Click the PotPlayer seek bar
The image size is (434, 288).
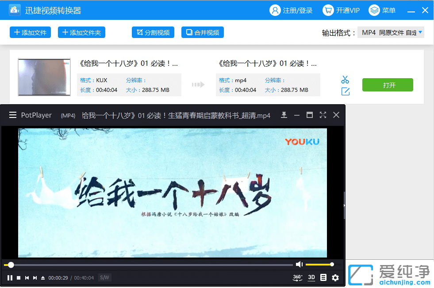(x=148, y=265)
